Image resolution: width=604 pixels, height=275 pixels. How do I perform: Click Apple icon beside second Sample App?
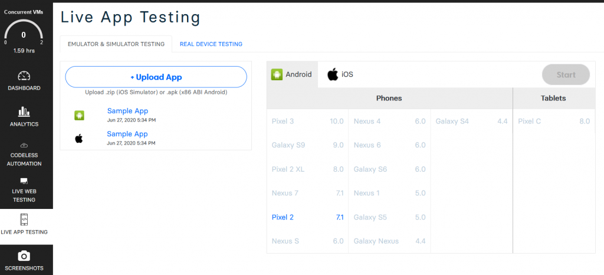pyautogui.click(x=79, y=138)
